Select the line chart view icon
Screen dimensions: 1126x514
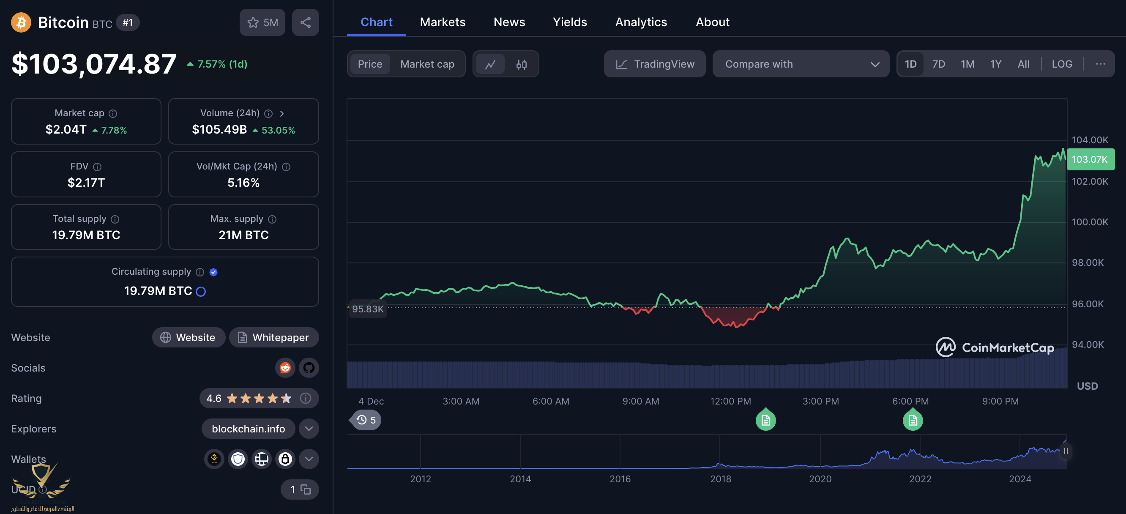[490, 64]
